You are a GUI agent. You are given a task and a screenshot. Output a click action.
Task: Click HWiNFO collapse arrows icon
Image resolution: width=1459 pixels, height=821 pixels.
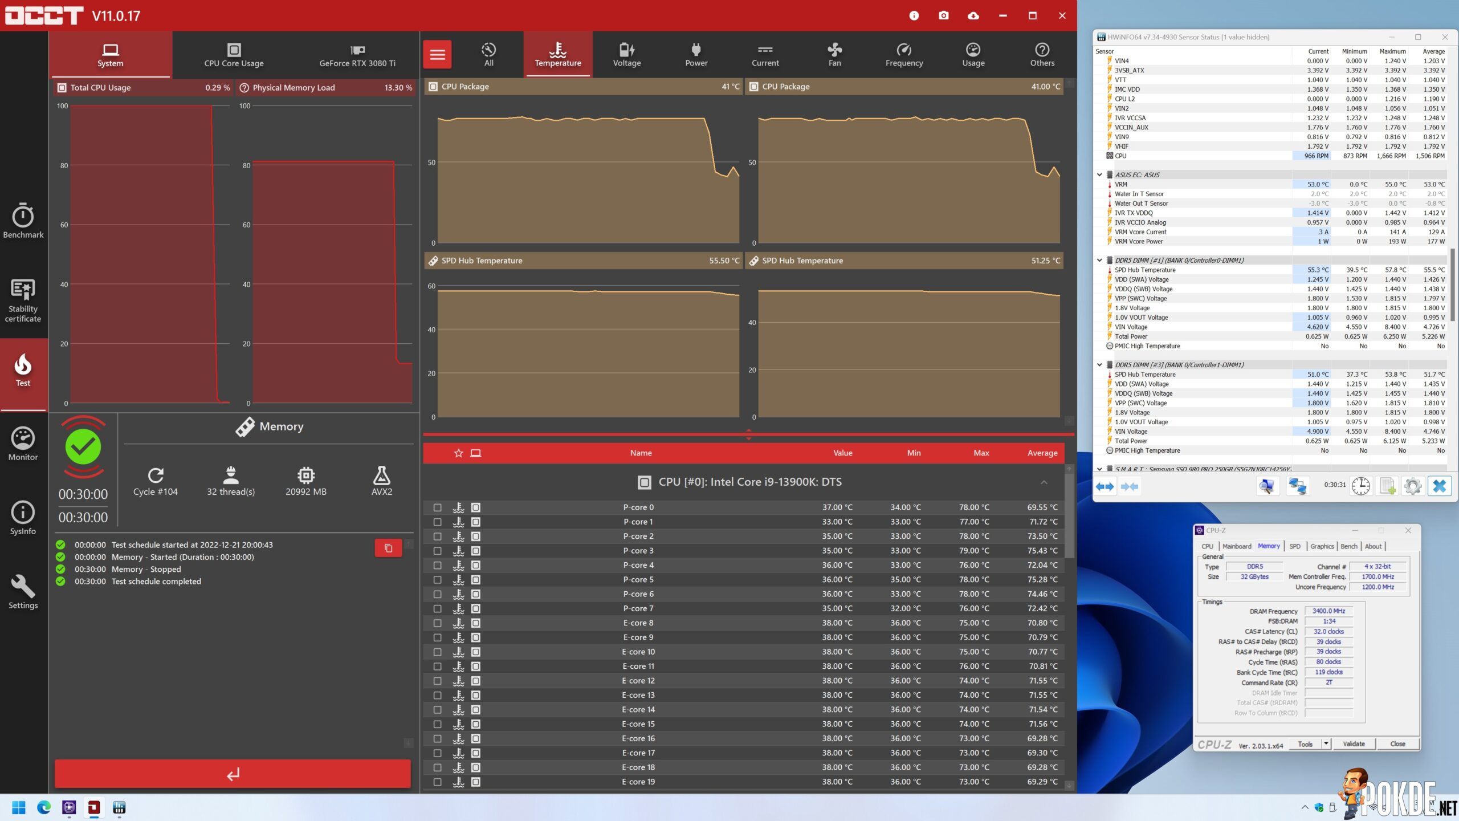1129,486
